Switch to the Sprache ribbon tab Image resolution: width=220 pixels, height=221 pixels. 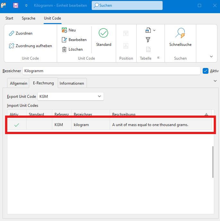(29, 18)
